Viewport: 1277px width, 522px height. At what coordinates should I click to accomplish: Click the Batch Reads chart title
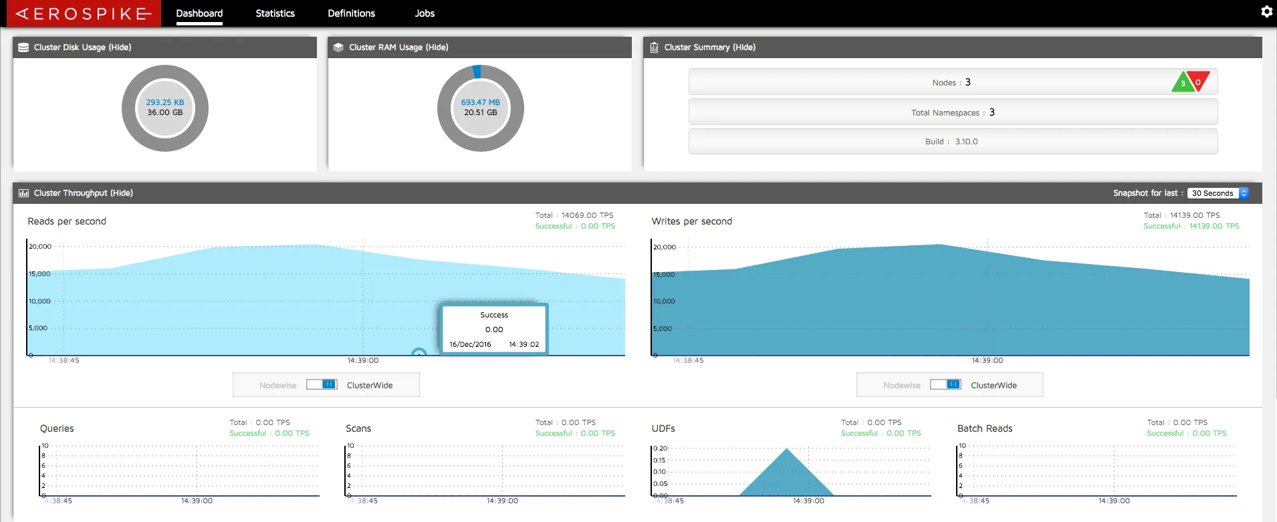985,428
